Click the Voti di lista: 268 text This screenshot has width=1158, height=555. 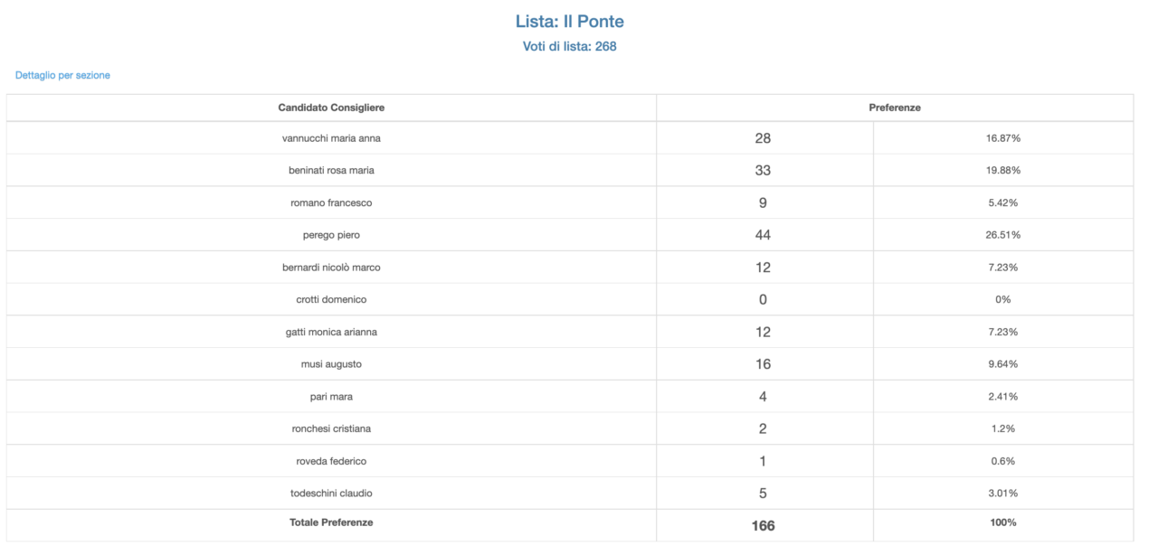[569, 46]
